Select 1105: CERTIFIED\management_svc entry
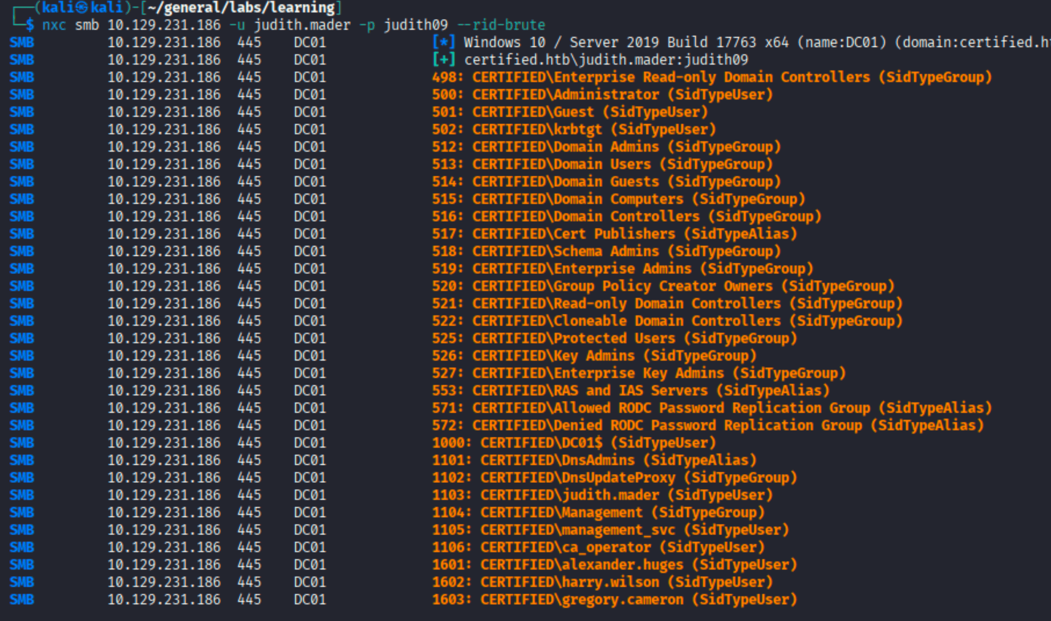Screen dimensions: 1051x621 point(610,530)
